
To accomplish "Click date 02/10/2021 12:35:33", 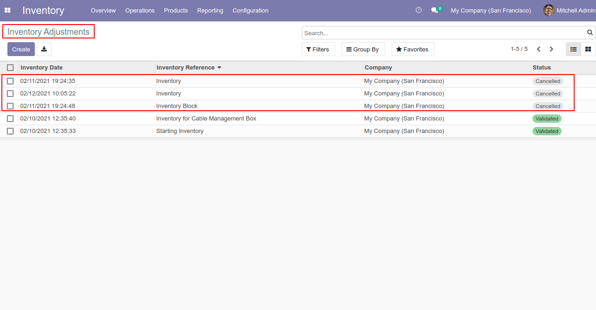I will 48,131.
